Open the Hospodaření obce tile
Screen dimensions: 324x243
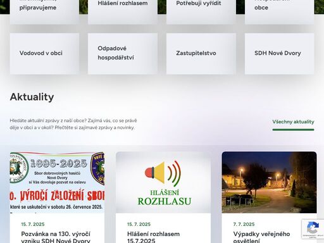279,11
